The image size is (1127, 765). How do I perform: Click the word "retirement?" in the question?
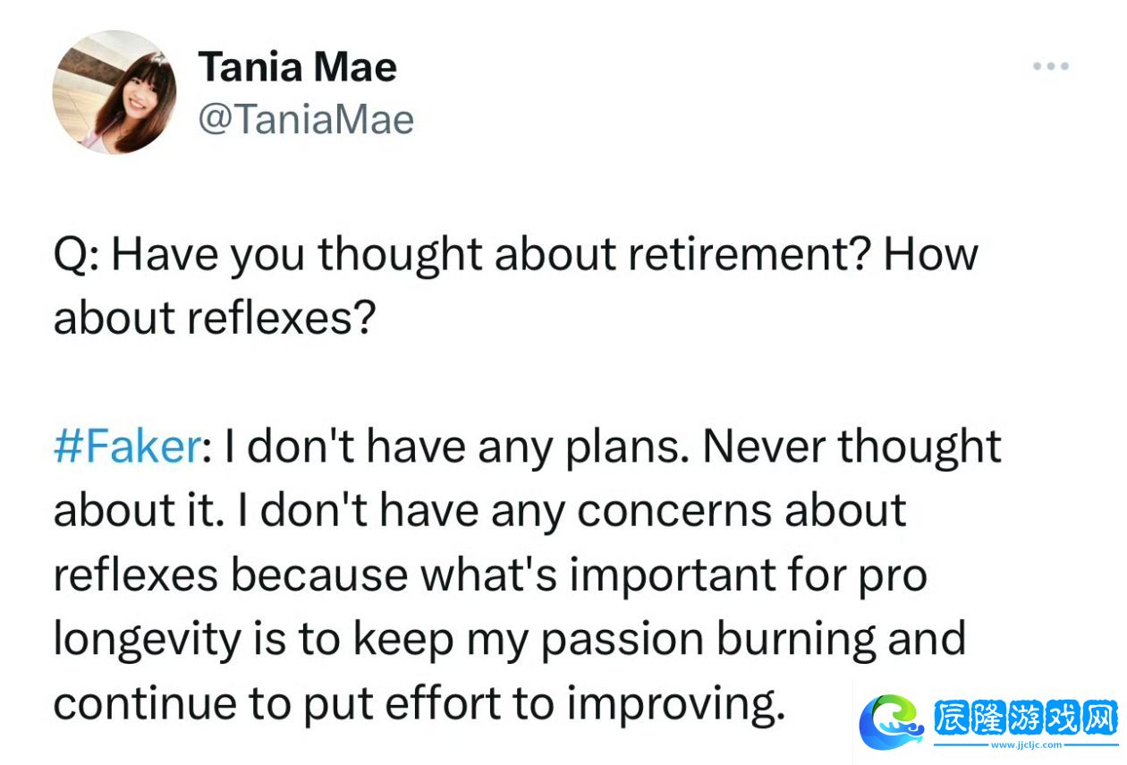point(750,255)
